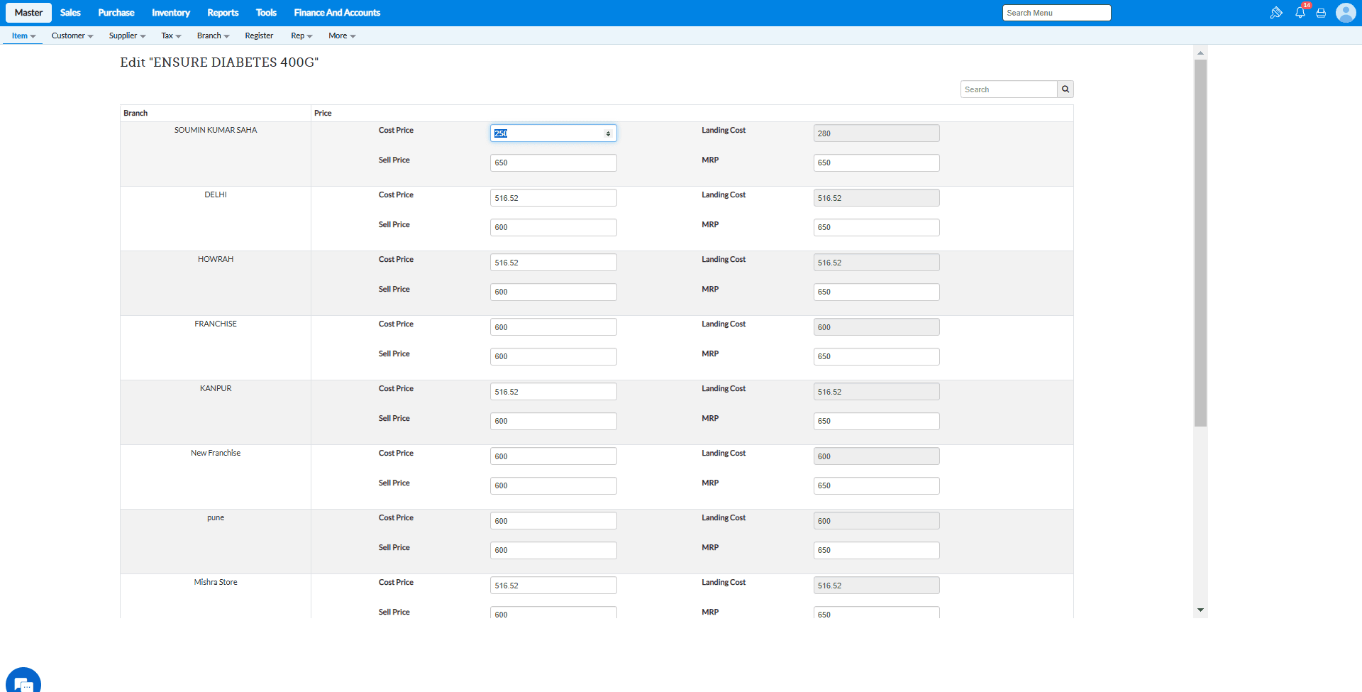Click Landing Cost field for HOWRAH
The width and height of the screenshot is (1362, 692).
[876, 263]
